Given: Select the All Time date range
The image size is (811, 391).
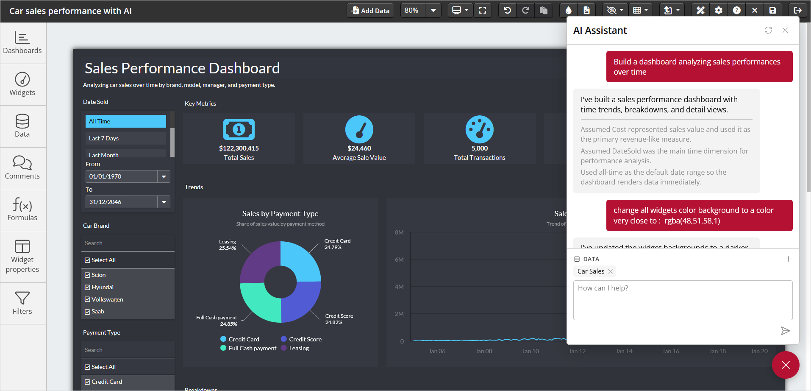Looking at the screenshot, I should point(126,121).
